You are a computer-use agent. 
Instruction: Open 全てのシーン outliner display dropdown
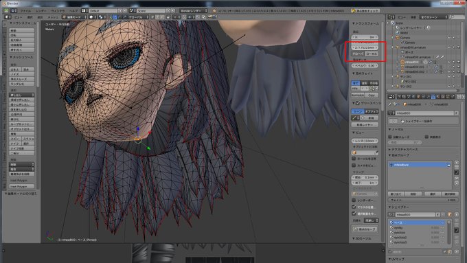(x=433, y=17)
